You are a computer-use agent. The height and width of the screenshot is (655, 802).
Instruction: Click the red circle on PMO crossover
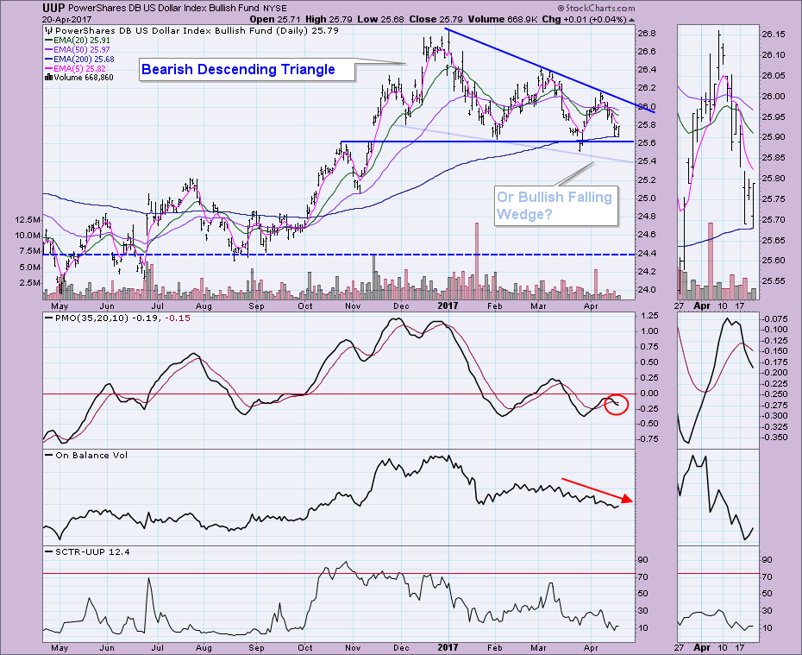pyautogui.click(x=615, y=402)
